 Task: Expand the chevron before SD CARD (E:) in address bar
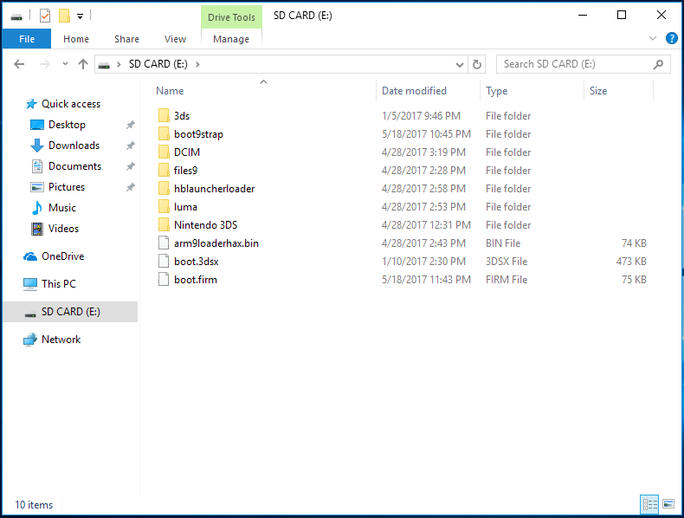(x=119, y=65)
